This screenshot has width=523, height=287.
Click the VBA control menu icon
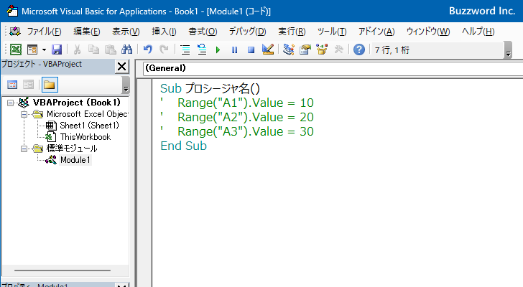point(15,32)
